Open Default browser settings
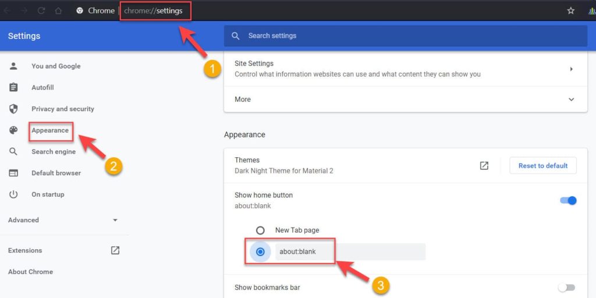This screenshot has height=298, width=596. [x=56, y=173]
